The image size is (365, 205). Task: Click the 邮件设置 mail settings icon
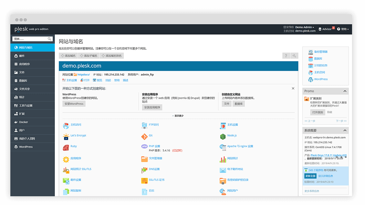(x=66, y=181)
